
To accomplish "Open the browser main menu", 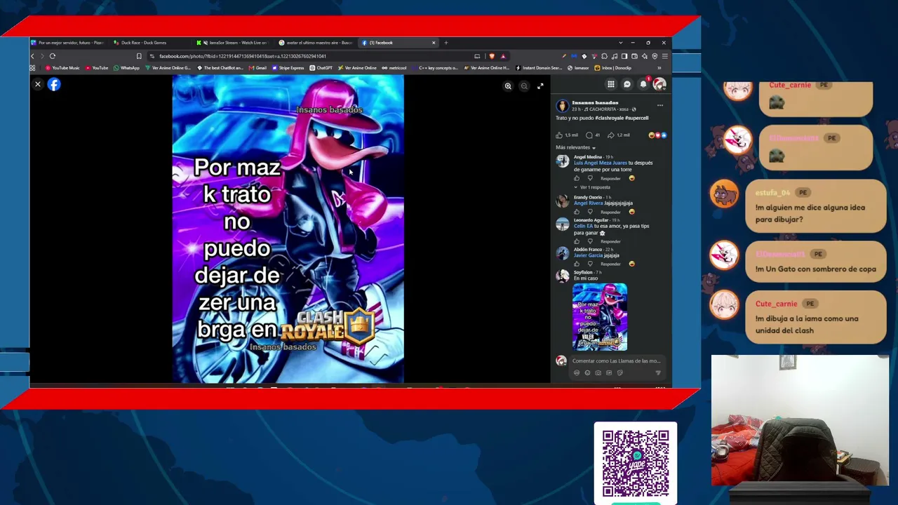I will [x=665, y=56].
